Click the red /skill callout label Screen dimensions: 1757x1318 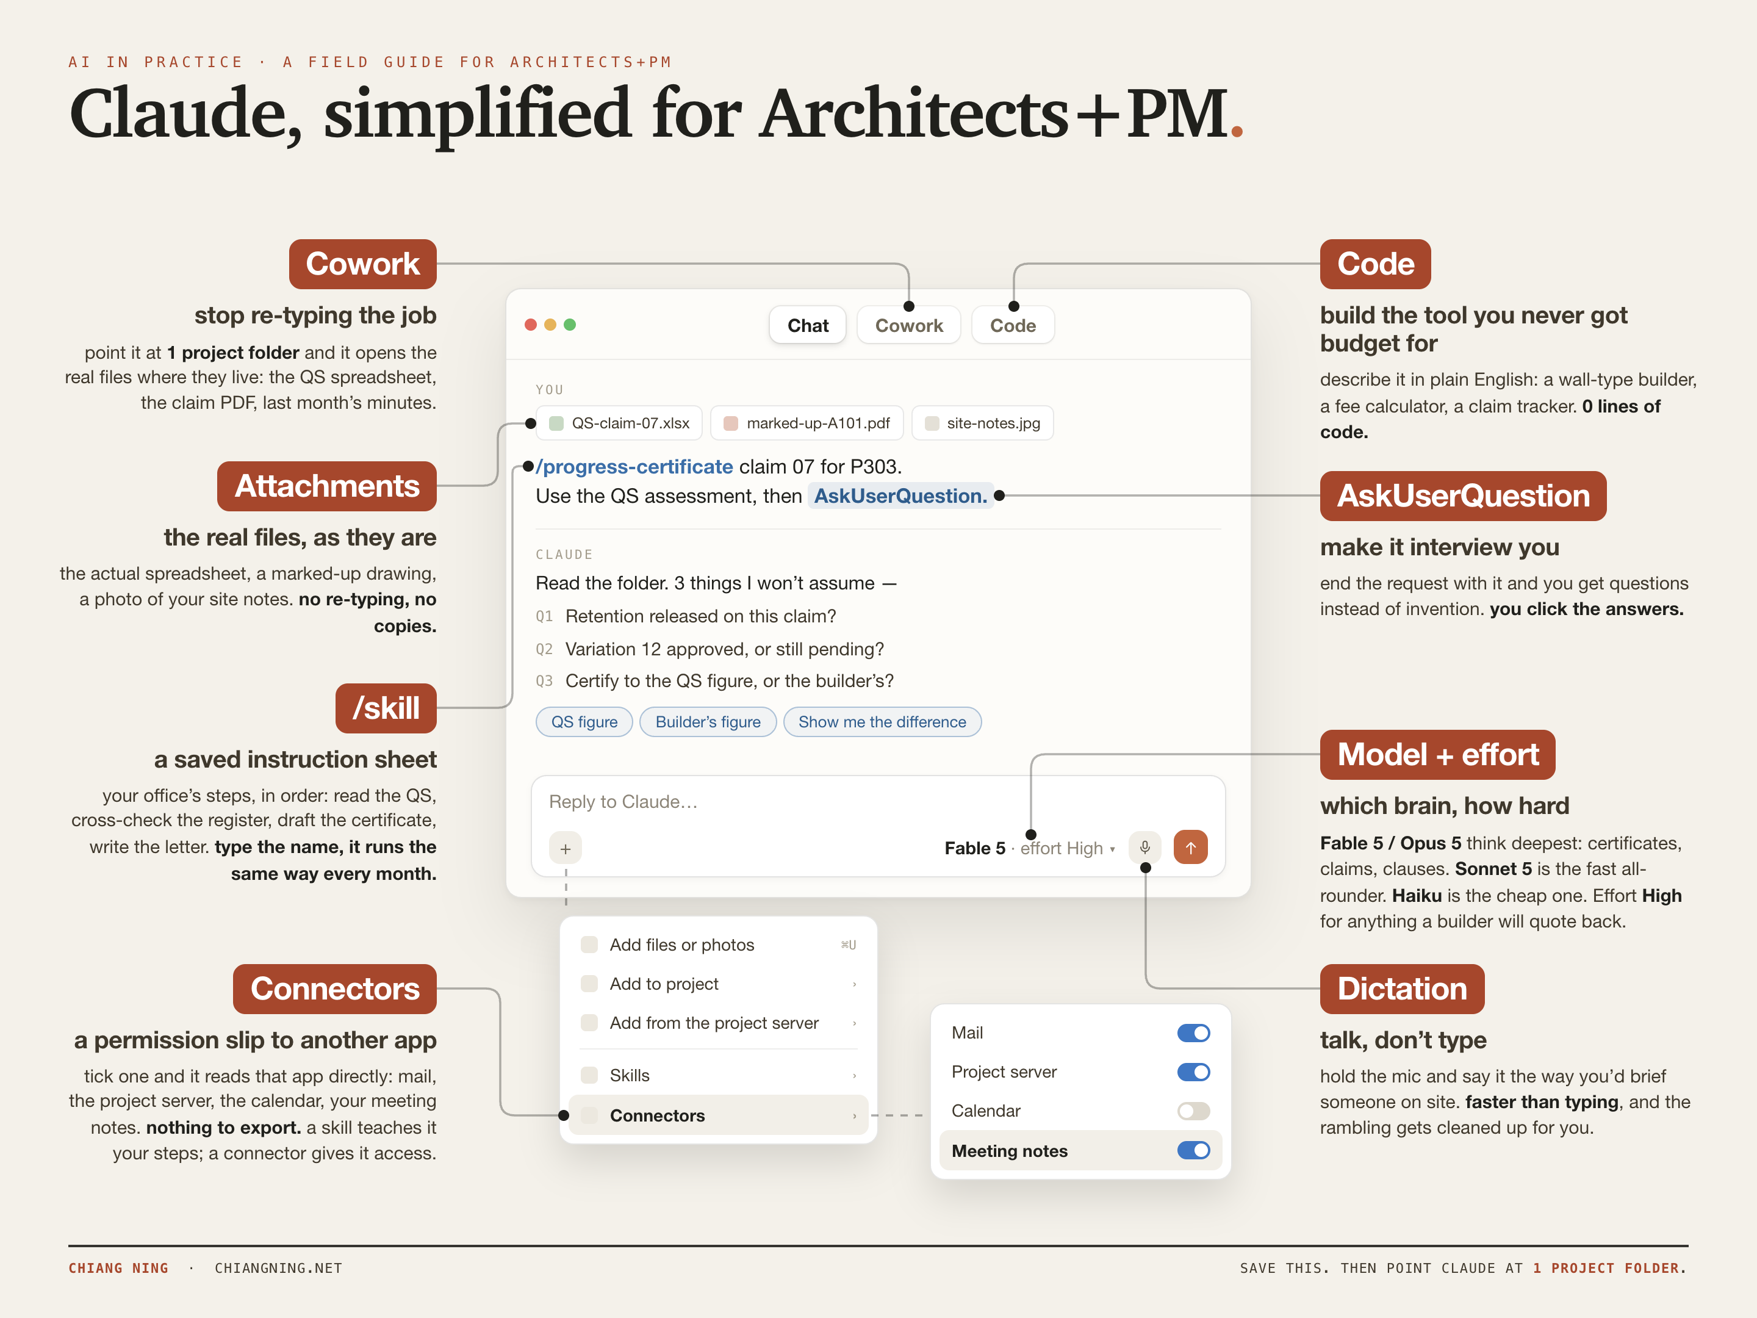385,708
